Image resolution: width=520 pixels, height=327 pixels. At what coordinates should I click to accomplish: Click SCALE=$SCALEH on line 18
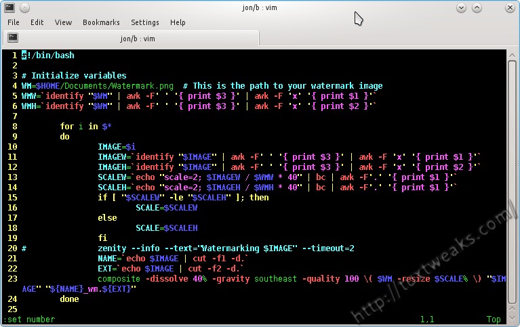[167, 228]
